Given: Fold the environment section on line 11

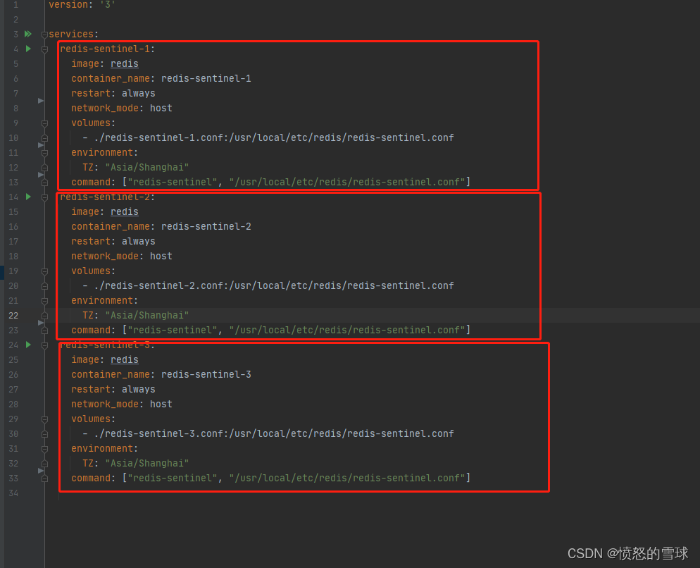Looking at the screenshot, I should [x=44, y=153].
